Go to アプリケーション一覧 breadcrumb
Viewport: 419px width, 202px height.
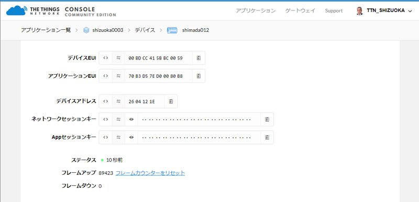(x=46, y=30)
